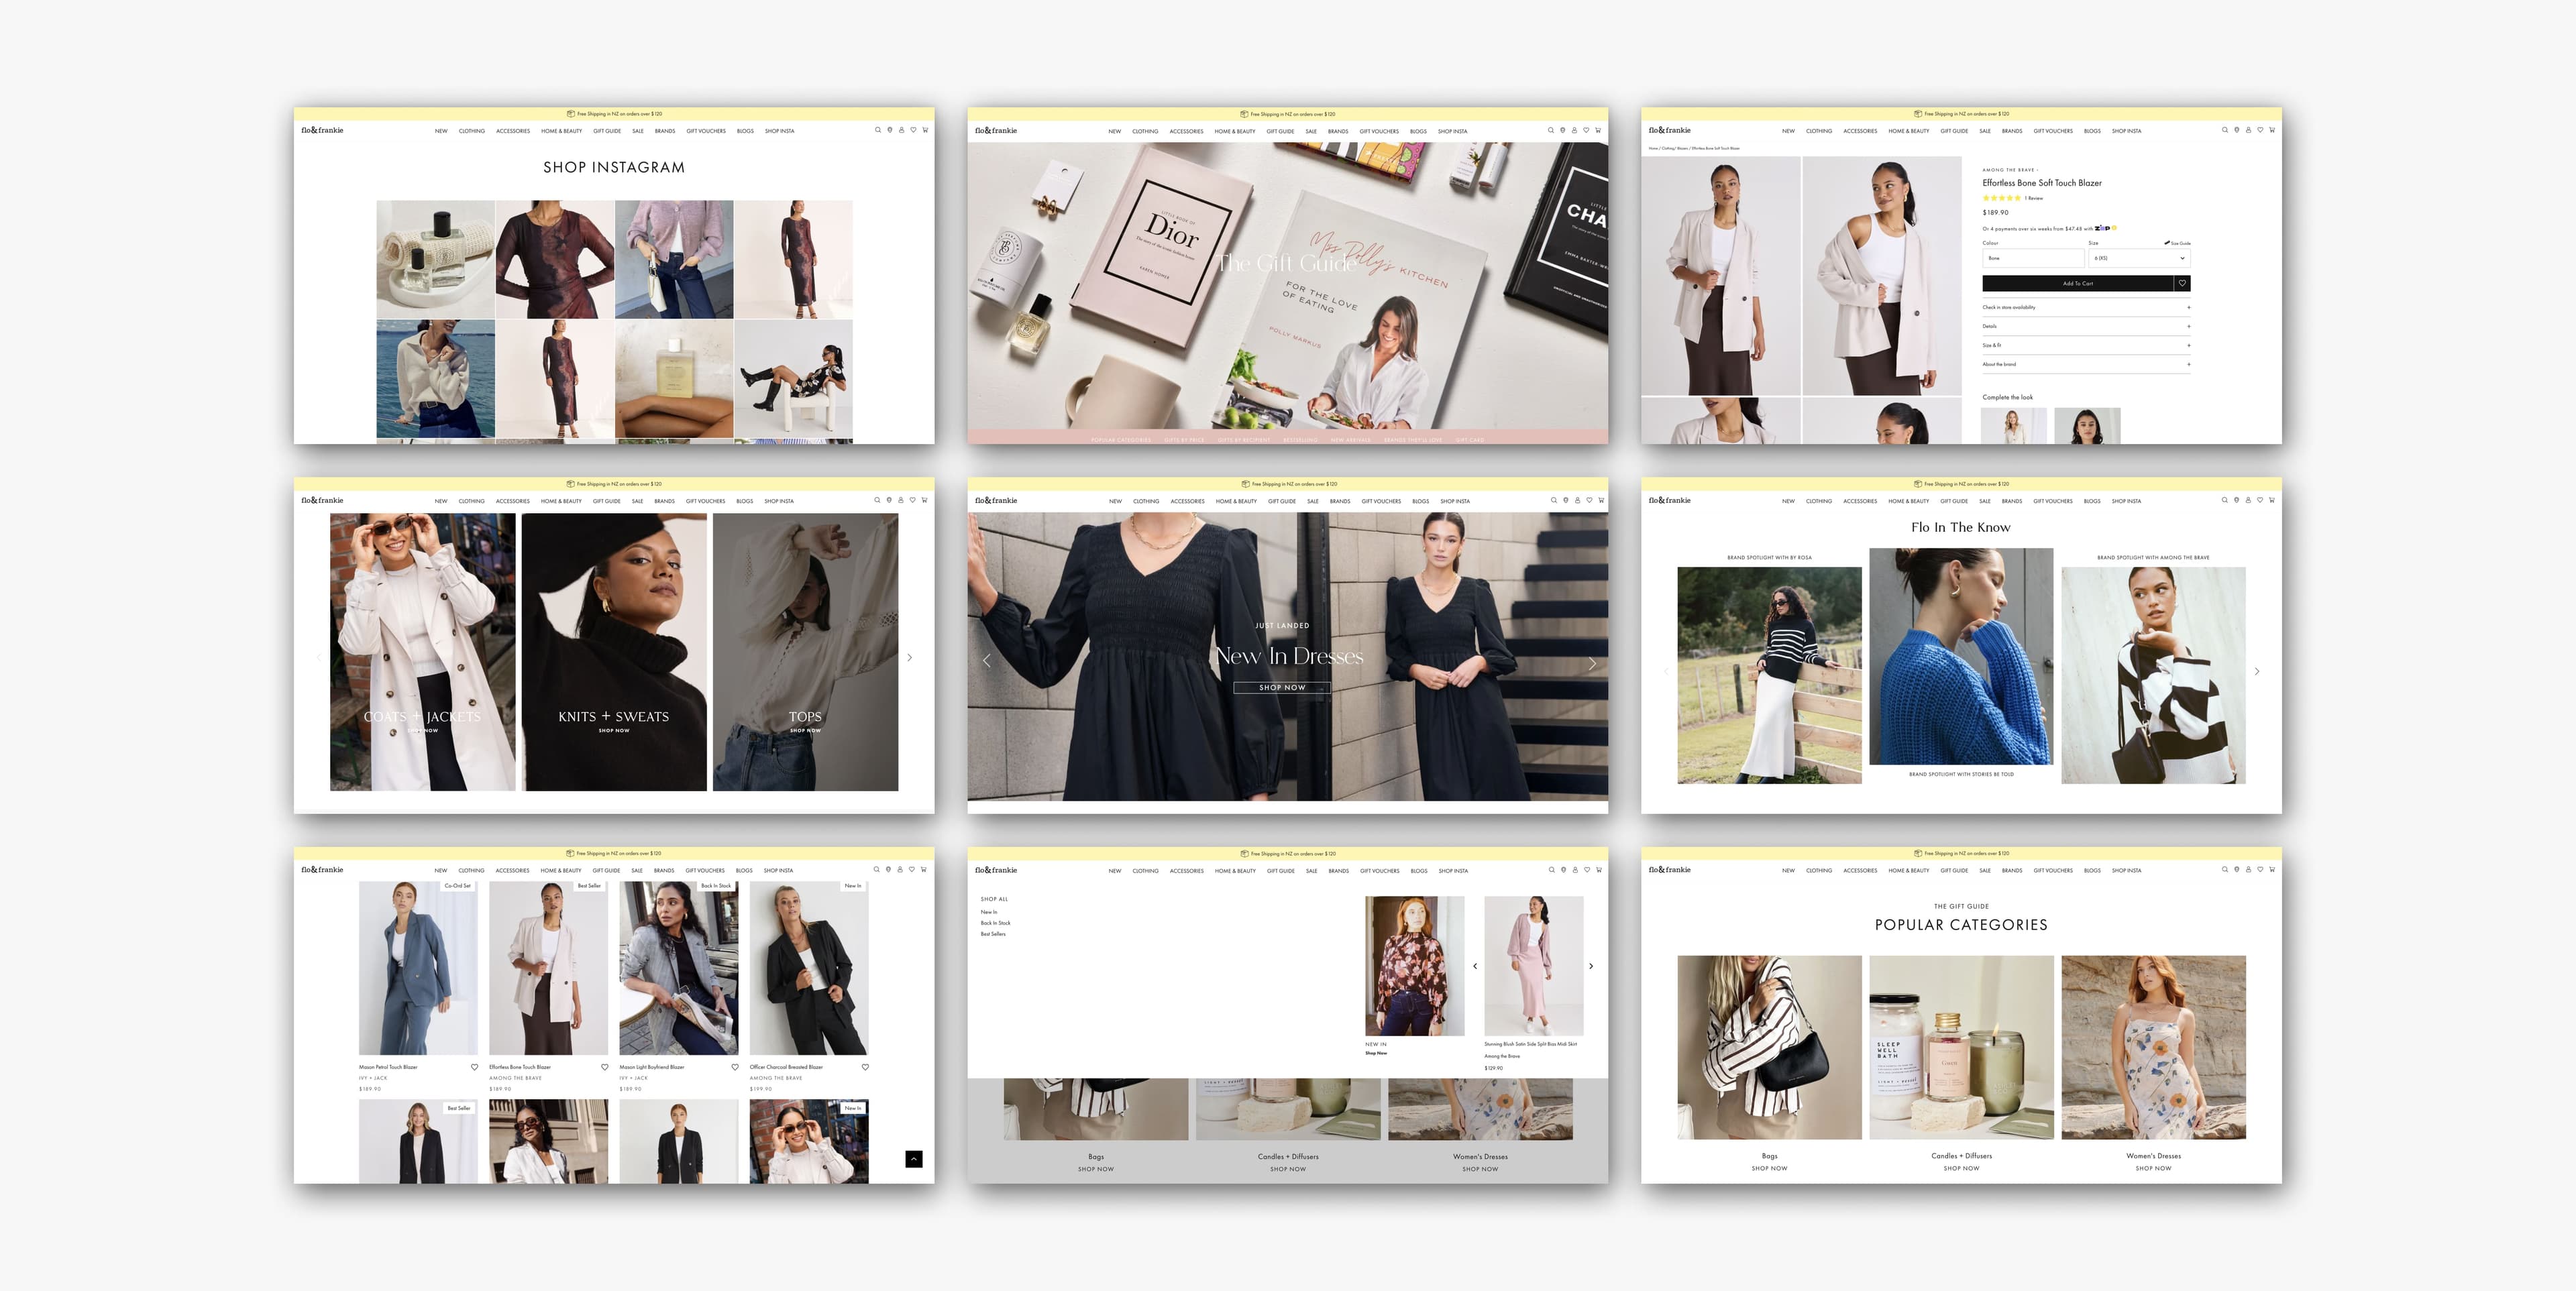Screen dimensions: 2576x1291
Task: Click SHOP NOW under Bags on Popular Categories
Action: point(1769,1168)
